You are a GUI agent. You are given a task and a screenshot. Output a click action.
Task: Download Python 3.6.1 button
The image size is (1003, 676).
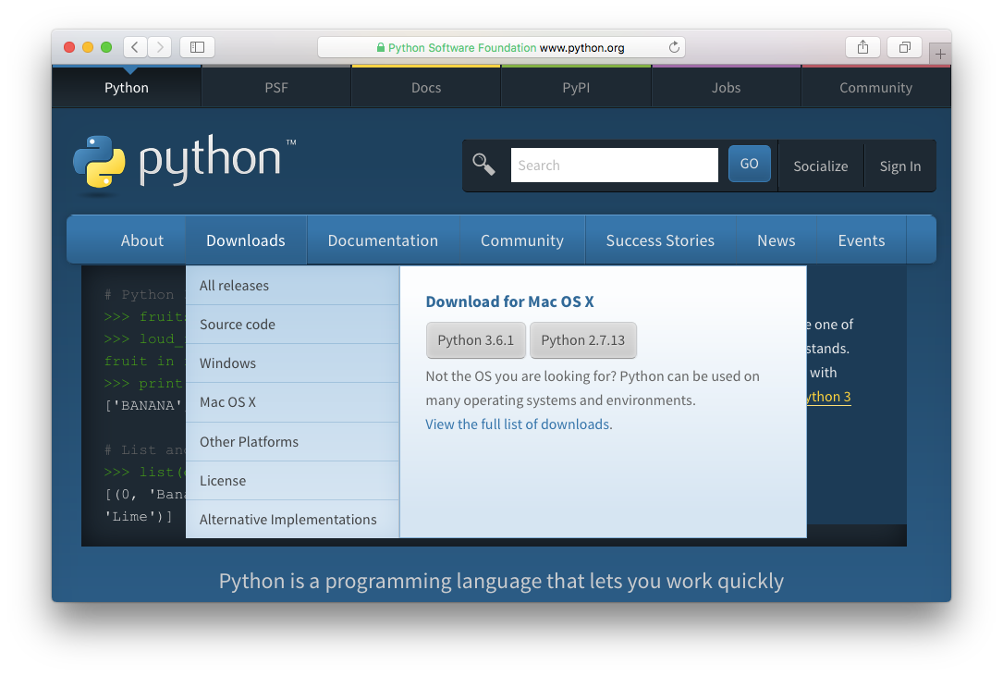[x=476, y=340]
